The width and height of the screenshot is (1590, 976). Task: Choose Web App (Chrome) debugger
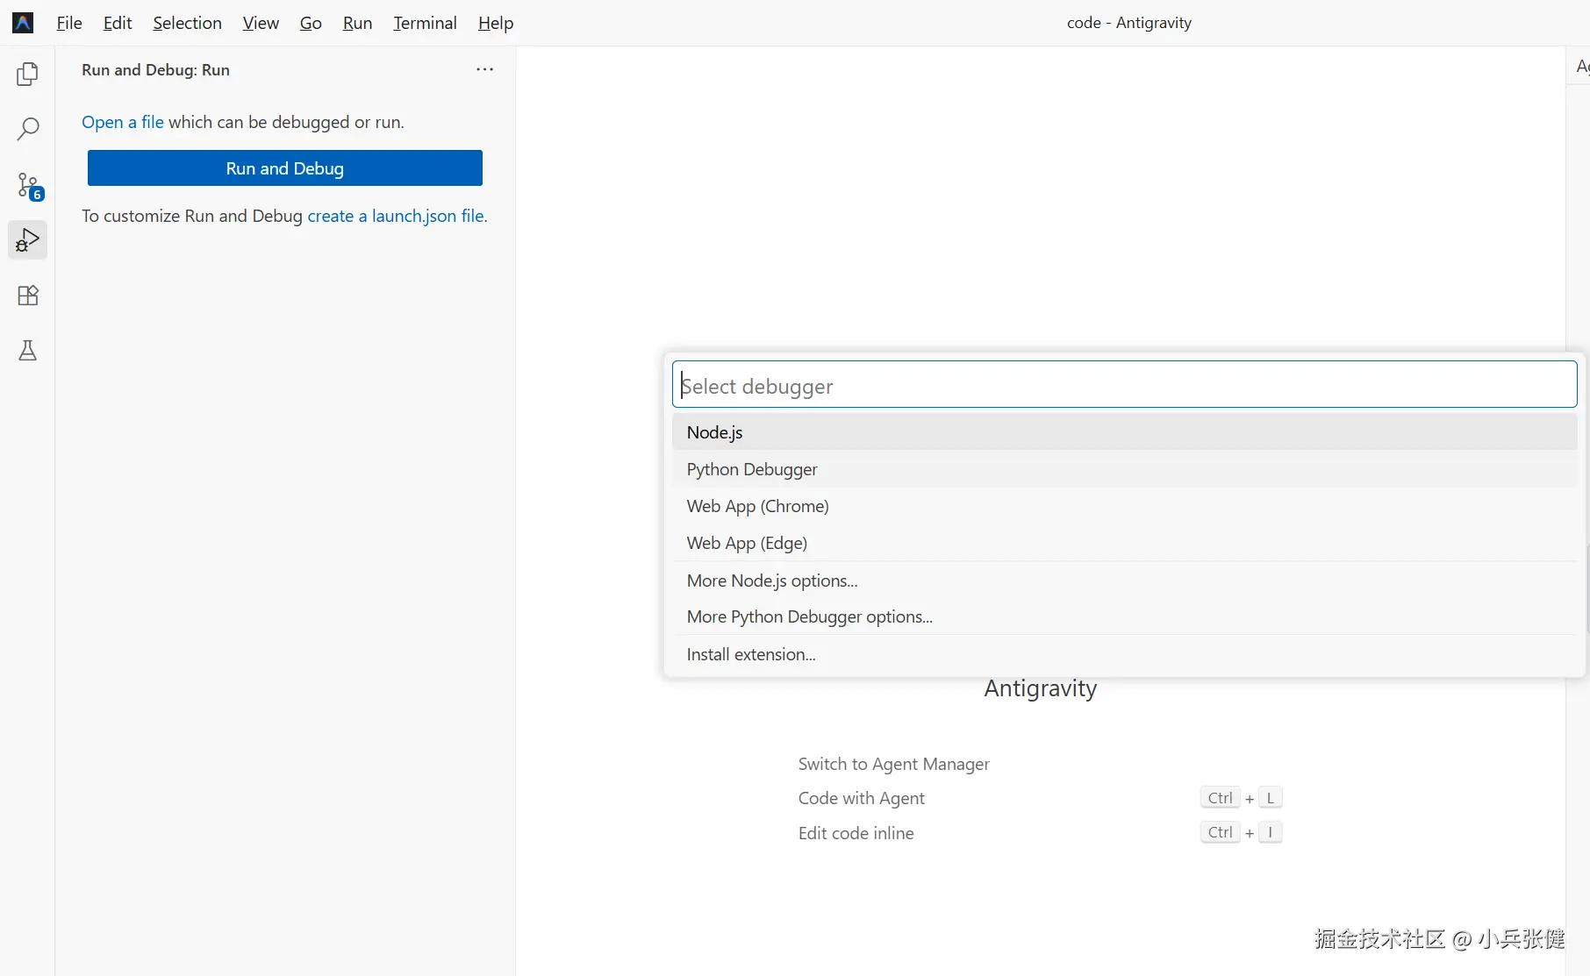[x=1125, y=506]
